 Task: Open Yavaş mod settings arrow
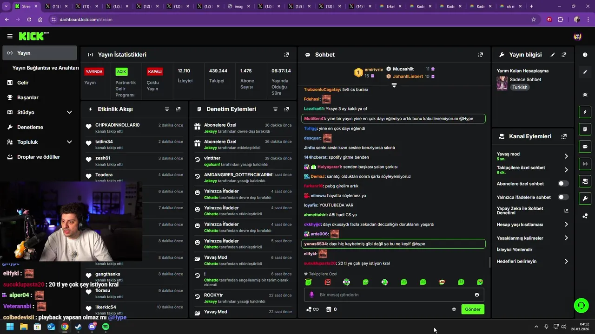(566, 156)
